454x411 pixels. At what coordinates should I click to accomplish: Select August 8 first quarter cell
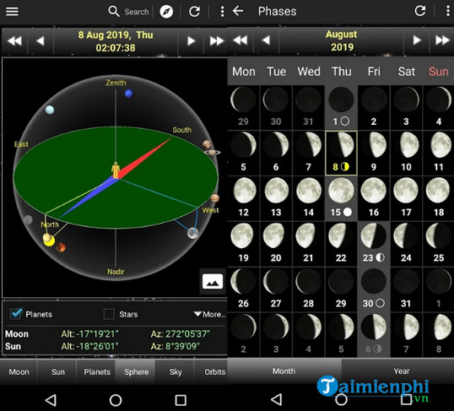(x=341, y=153)
